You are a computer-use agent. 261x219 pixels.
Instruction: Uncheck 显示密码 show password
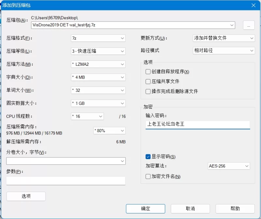148,157
